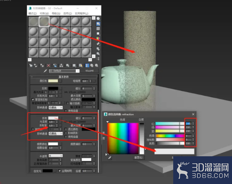Click the sample slots scroll left arrow
This screenshot has width=232, height=184.
(30, 59)
